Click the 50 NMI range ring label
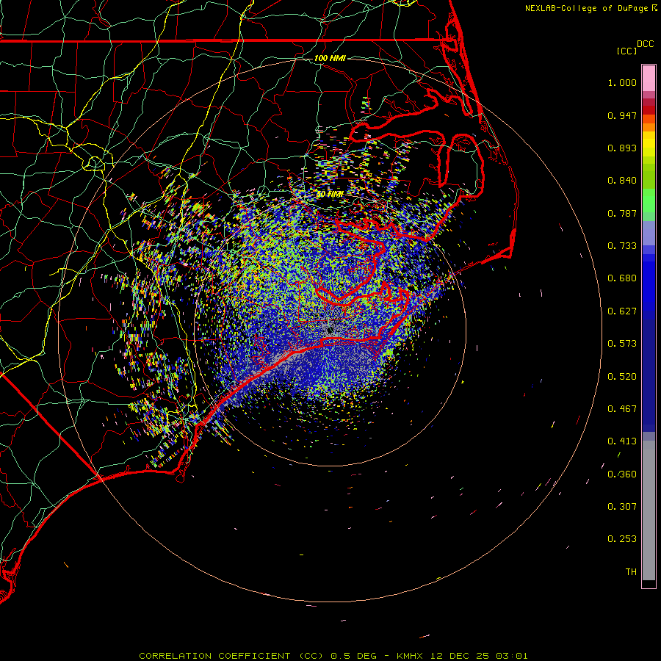Viewport: 661px width, 661px height. coord(330,194)
